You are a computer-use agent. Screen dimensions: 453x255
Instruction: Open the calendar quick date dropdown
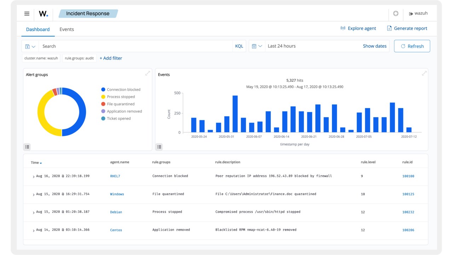click(257, 46)
